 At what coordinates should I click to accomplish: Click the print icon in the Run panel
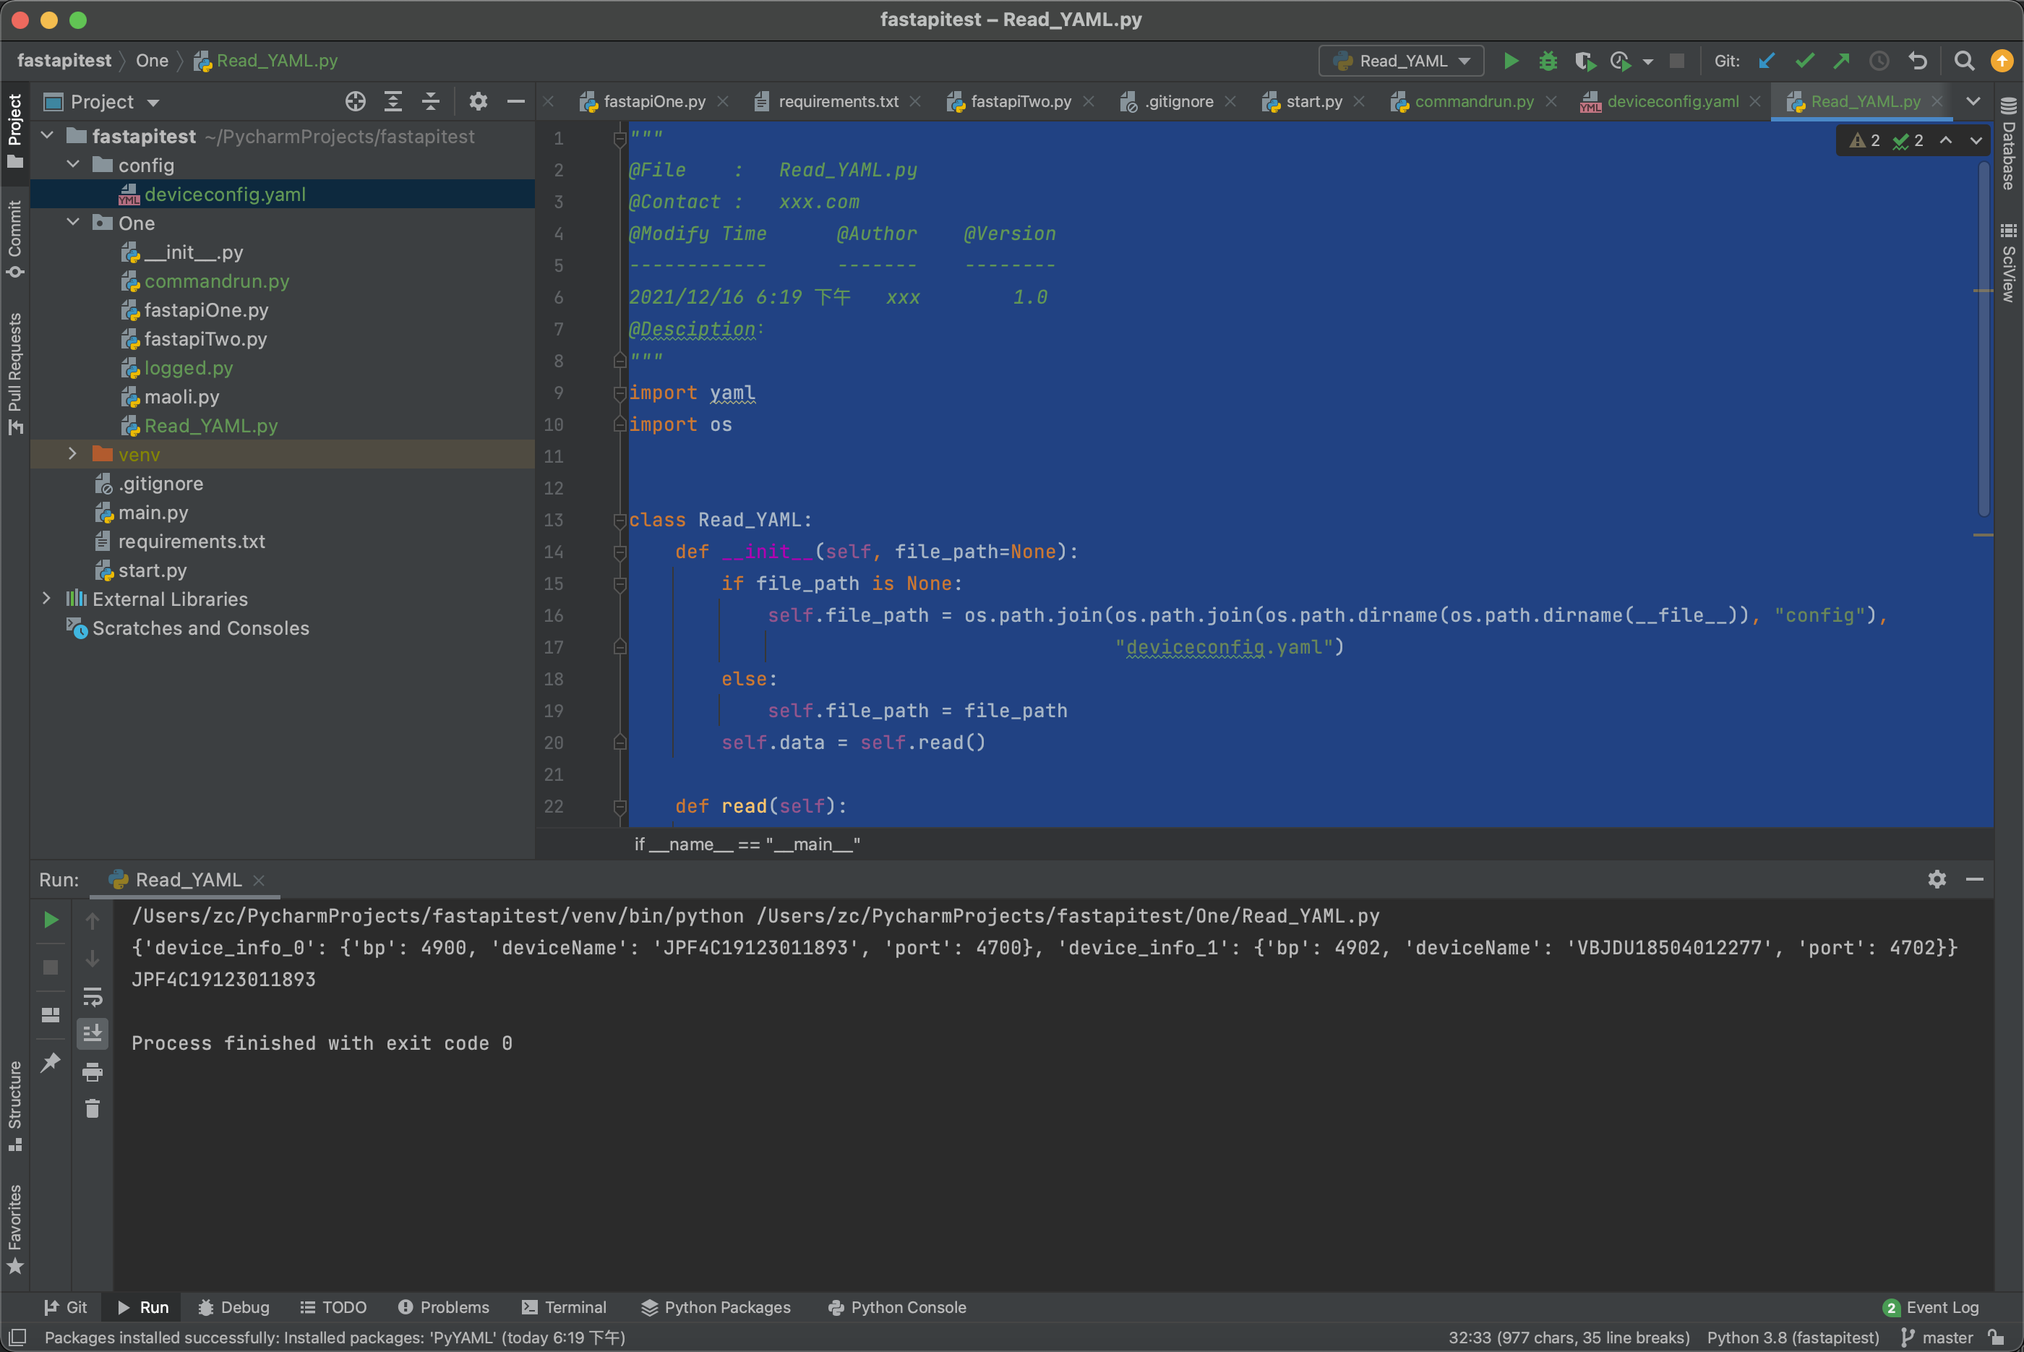tap(93, 1071)
